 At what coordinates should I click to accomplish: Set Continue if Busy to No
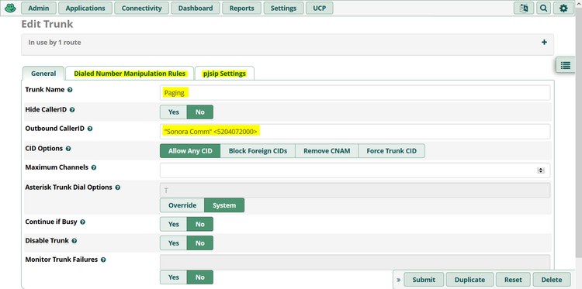199,224
